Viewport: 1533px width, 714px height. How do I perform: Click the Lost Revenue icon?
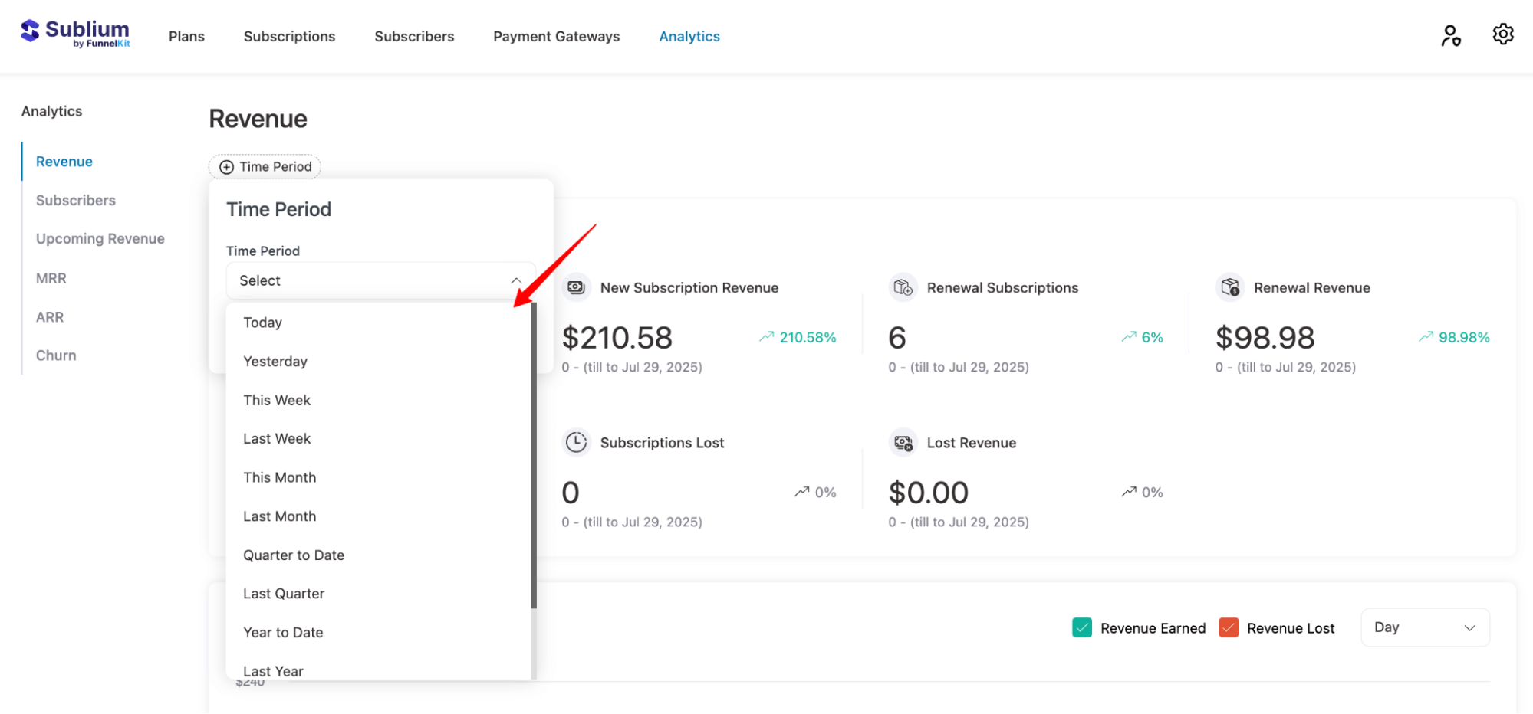903,443
